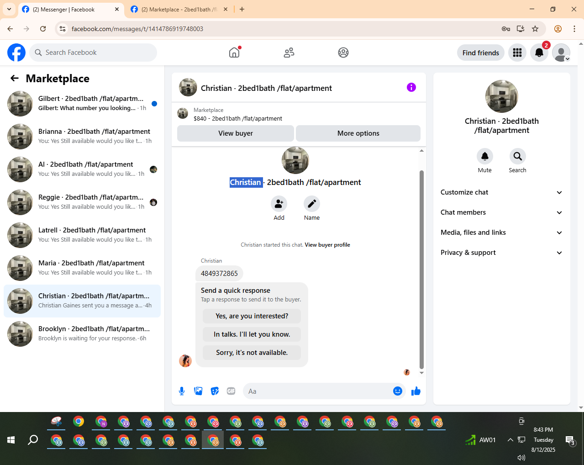Screen dimensions: 584x465
Task: Bookmark this page star icon
Action: 535,29
